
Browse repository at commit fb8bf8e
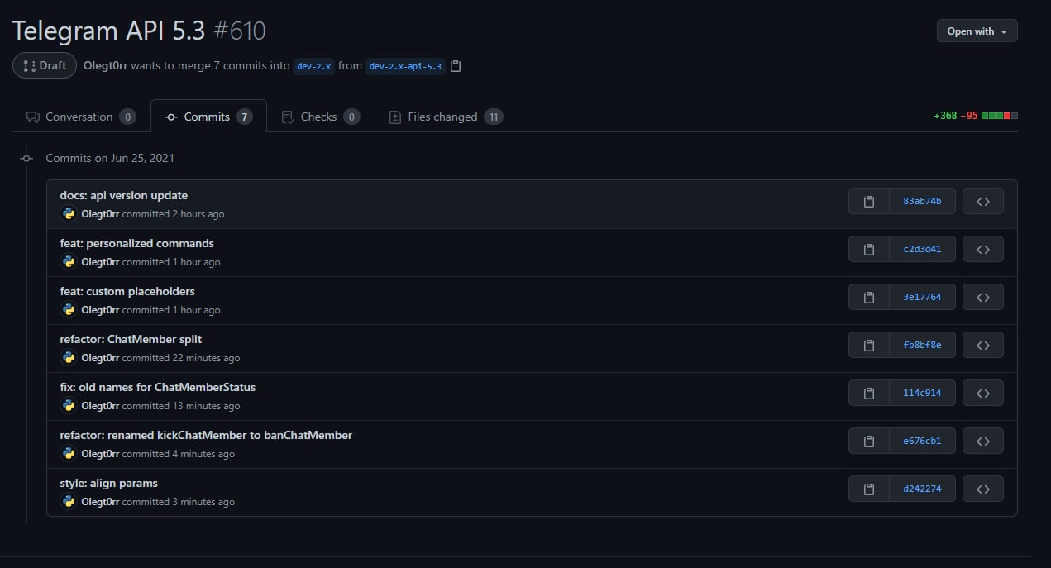(x=983, y=345)
